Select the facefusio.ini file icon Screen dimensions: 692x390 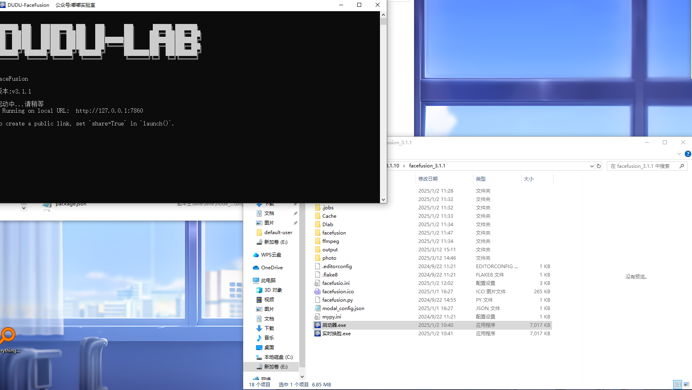[318, 283]
